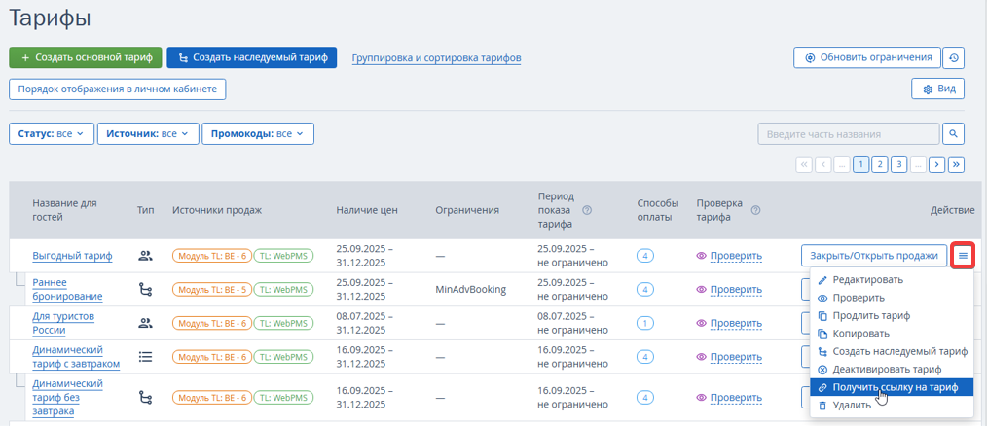The width and height of the screenshot is (987, 426).
Task: Go to page 2 in pagination
Action: tap(879, 164)
